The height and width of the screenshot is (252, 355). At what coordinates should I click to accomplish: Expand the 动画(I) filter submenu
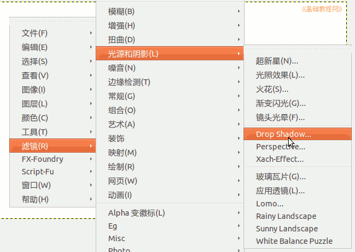[170, 195]
